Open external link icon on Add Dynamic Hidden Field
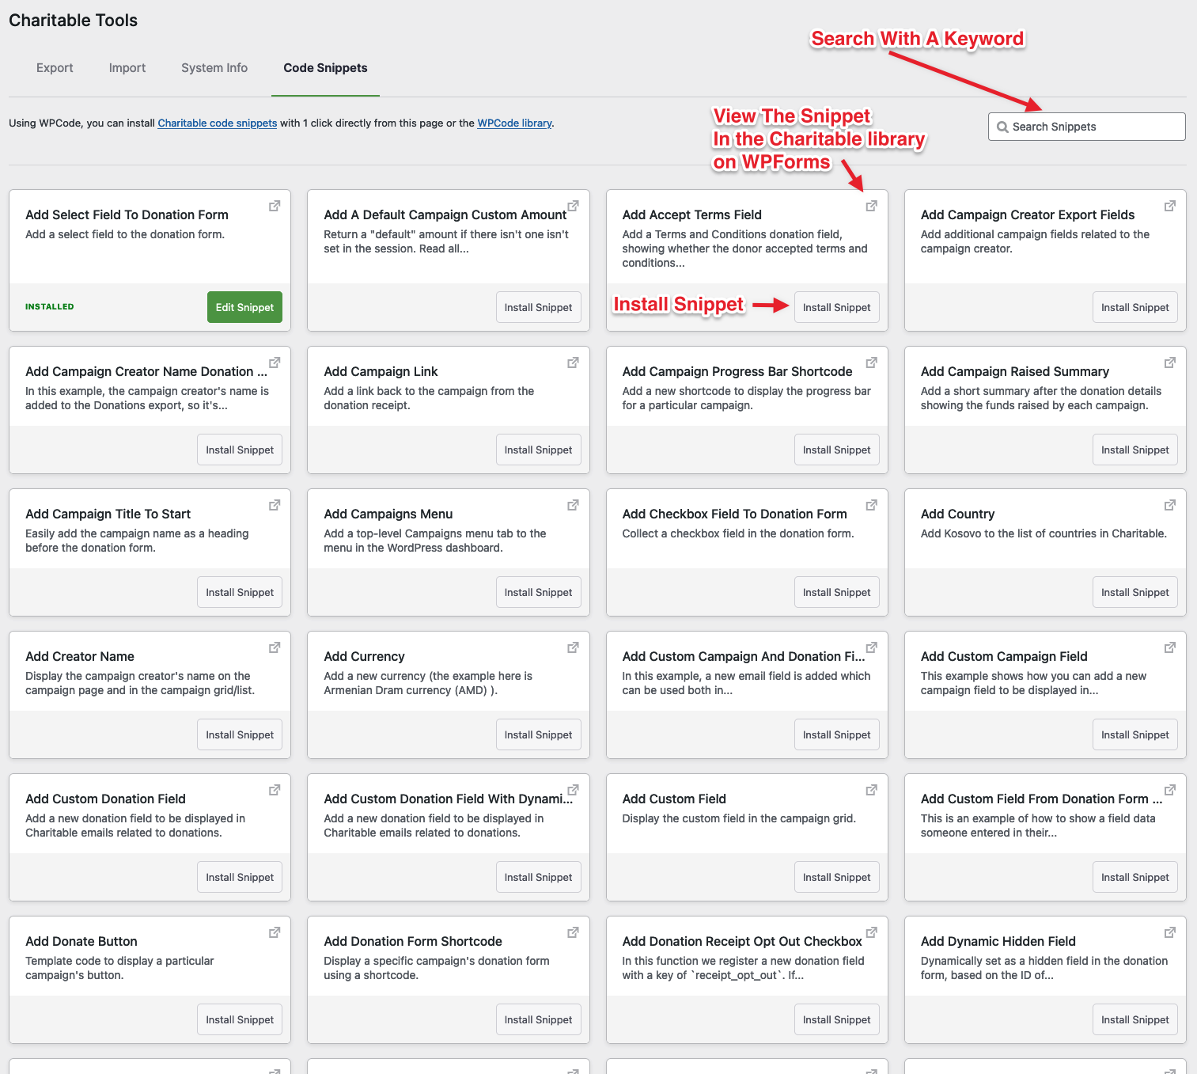This screenshot has width=1197, height=1074. click(1169, 932)
